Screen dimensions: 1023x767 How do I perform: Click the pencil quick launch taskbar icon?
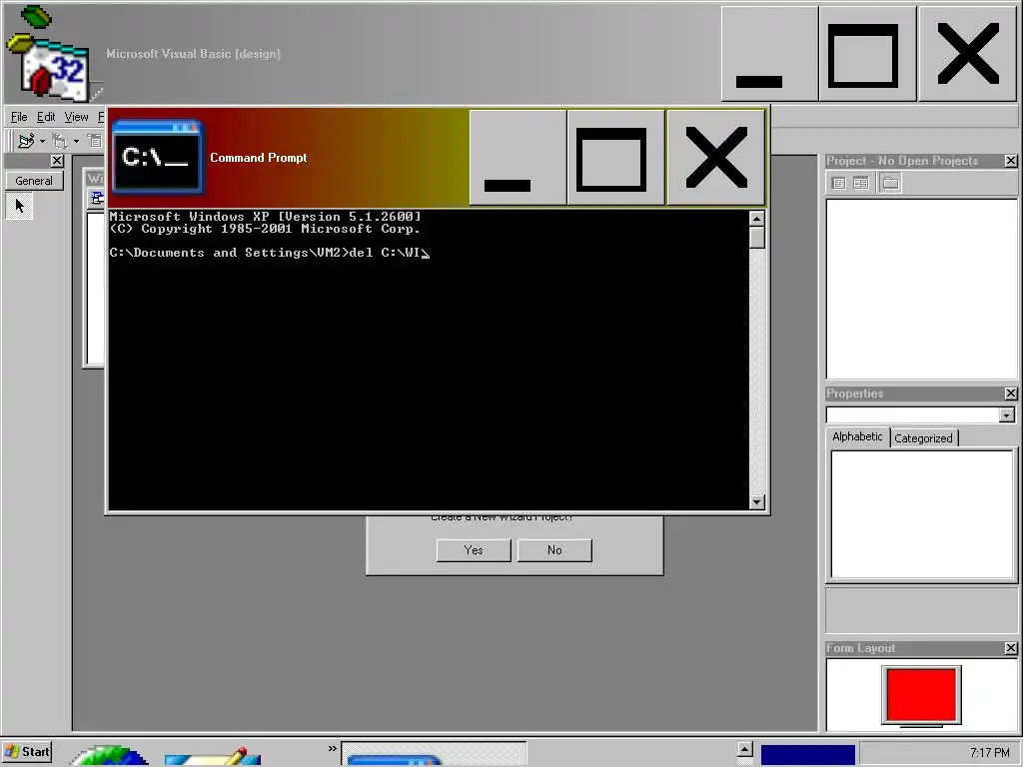point(213,756)
